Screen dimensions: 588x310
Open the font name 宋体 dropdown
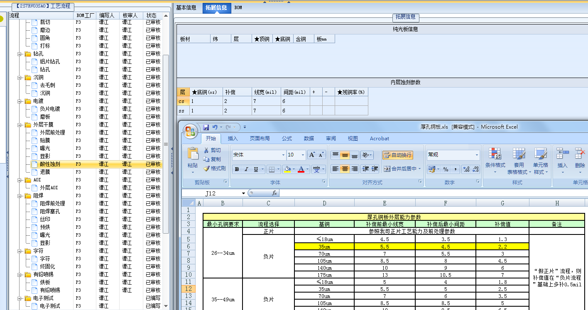click(284, 155)
